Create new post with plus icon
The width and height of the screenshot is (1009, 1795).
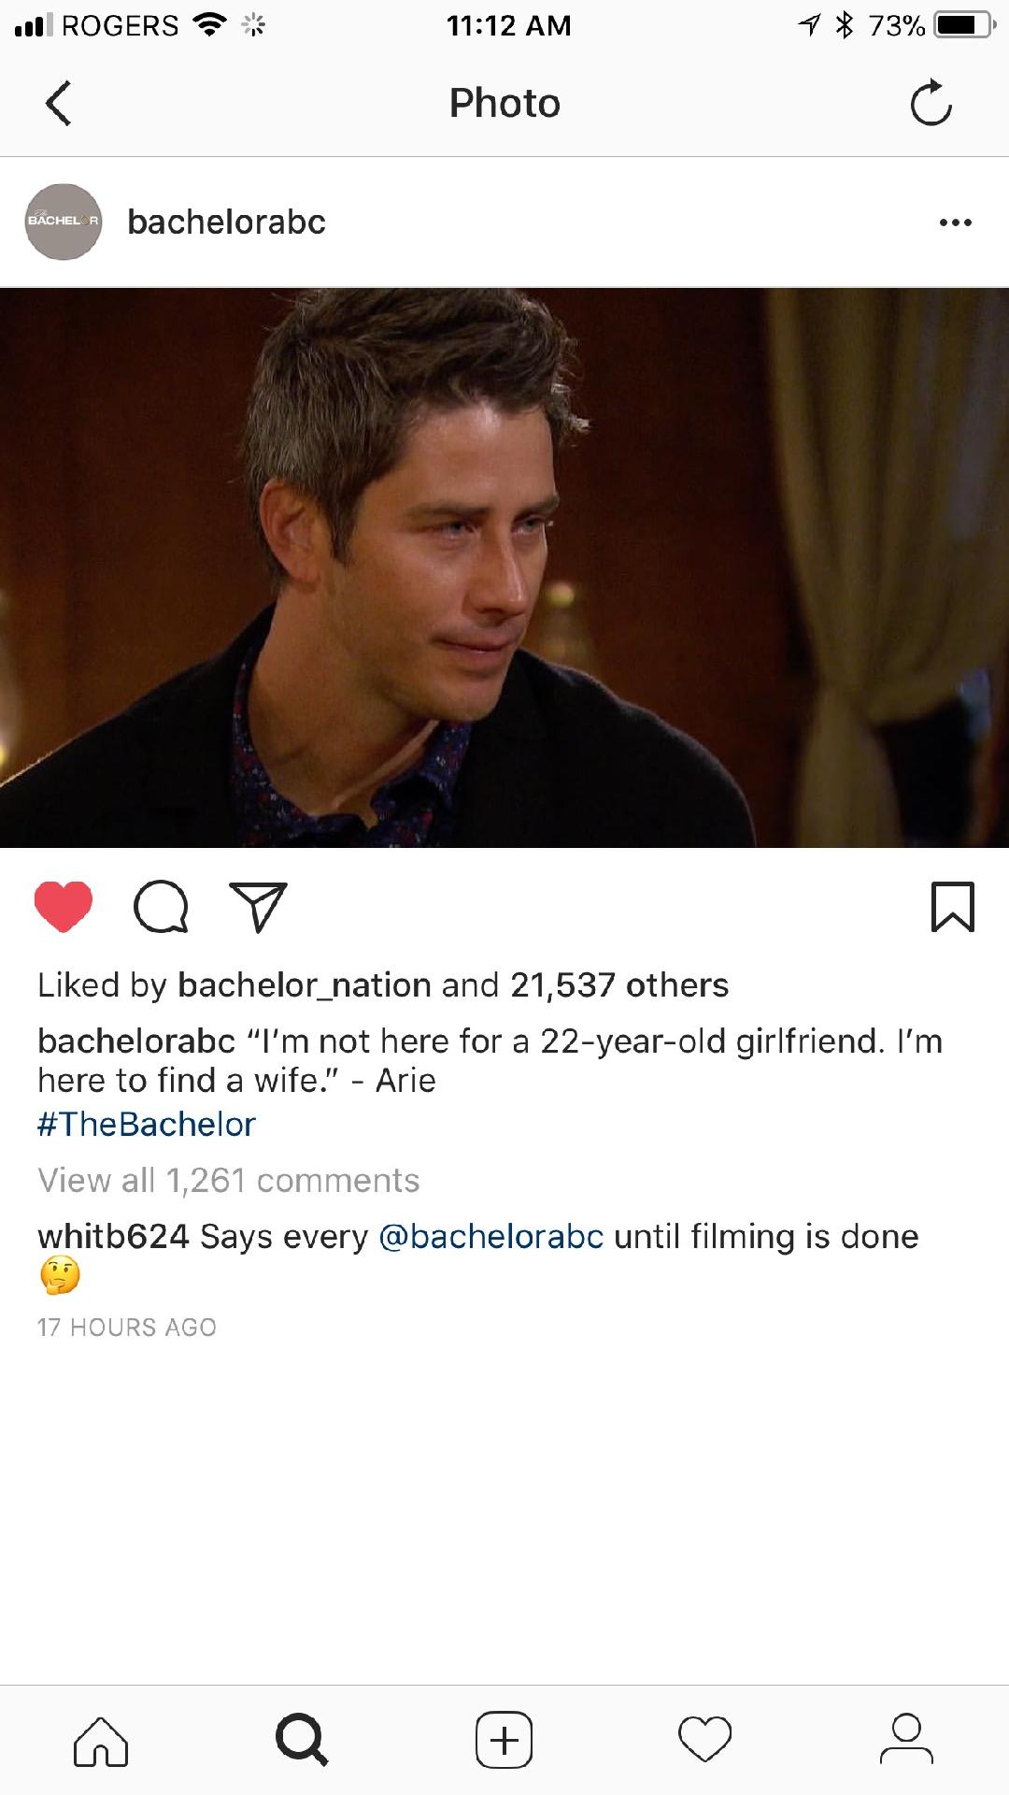point(504,1740)
